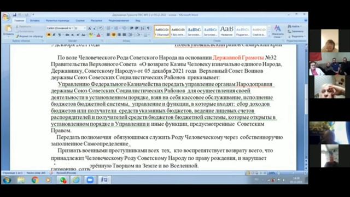Switch to the Главная ribbon tab
This screenshot has width=350, height=197.
(x=19, y=21)
